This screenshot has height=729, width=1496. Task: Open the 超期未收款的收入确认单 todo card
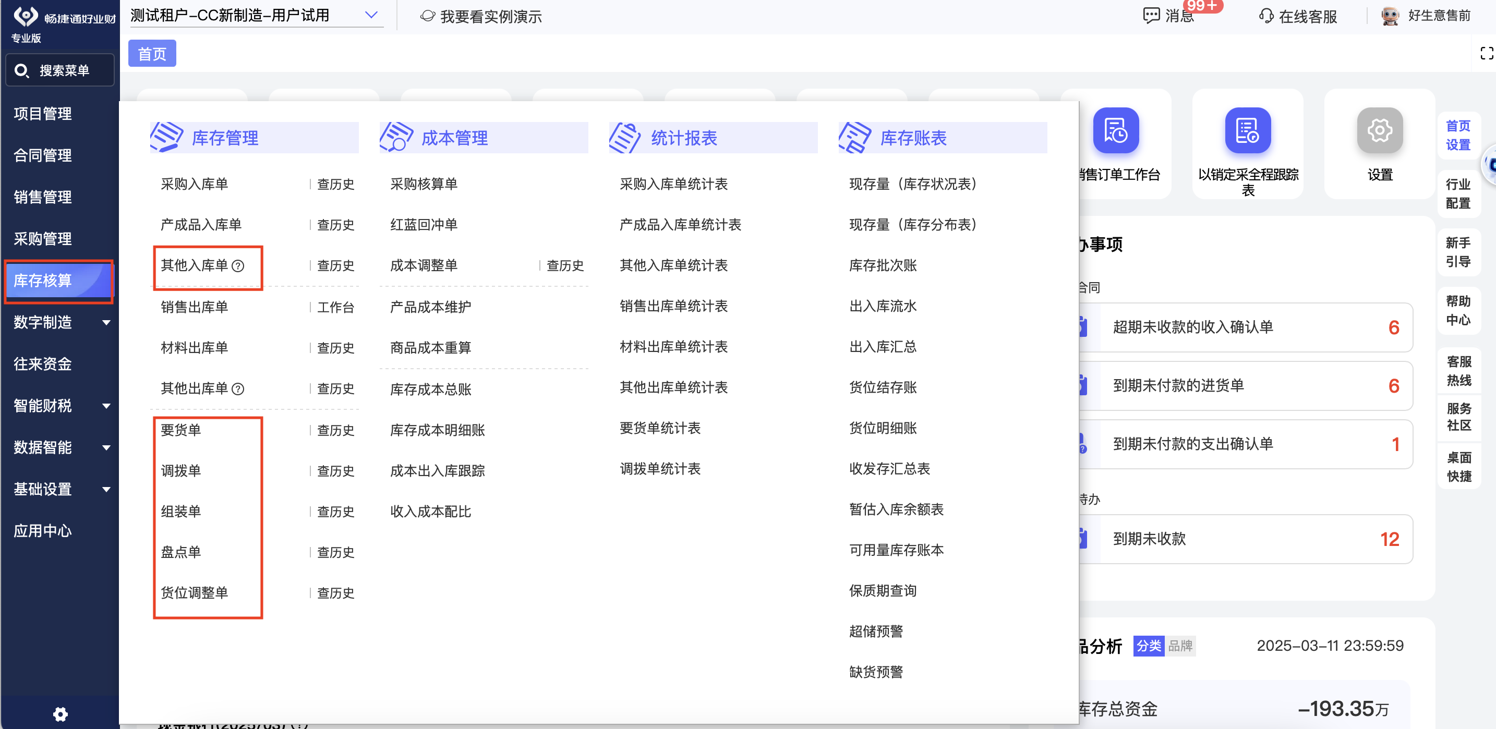[x=1246, y=327]
